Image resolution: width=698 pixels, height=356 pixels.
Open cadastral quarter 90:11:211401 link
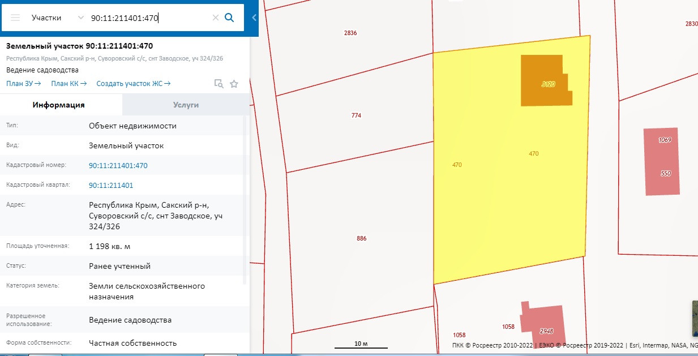point(111,186)
